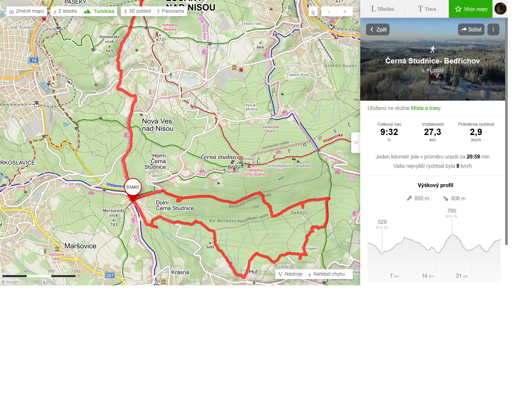This screenshot has height=409, width=530.
Task: Collapse the side panel with the arrow handle
Action: click(356, 143)
